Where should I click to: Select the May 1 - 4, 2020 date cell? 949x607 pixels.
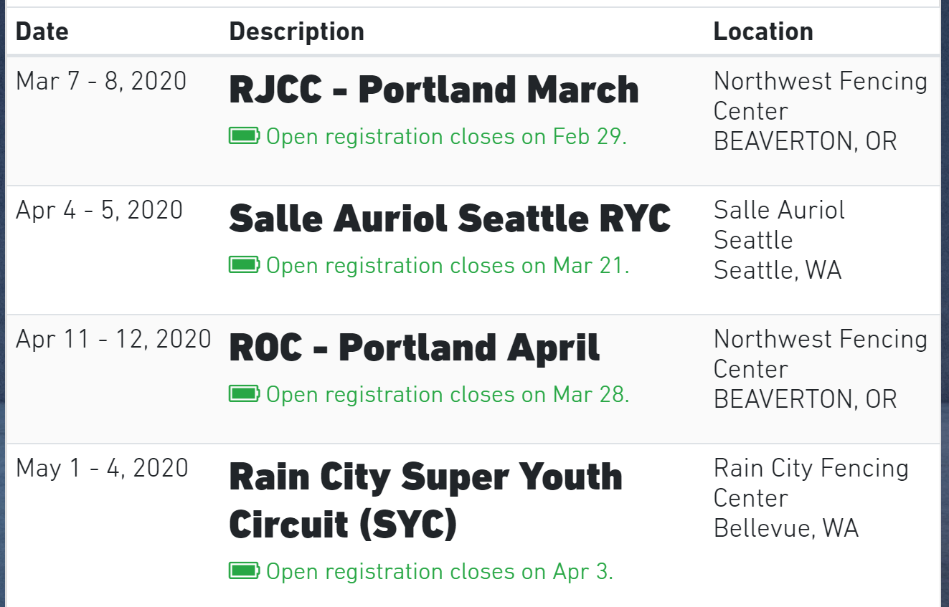(x=102, y=468)
